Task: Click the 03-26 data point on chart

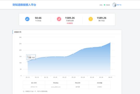Action: click(x=83, y=49)
